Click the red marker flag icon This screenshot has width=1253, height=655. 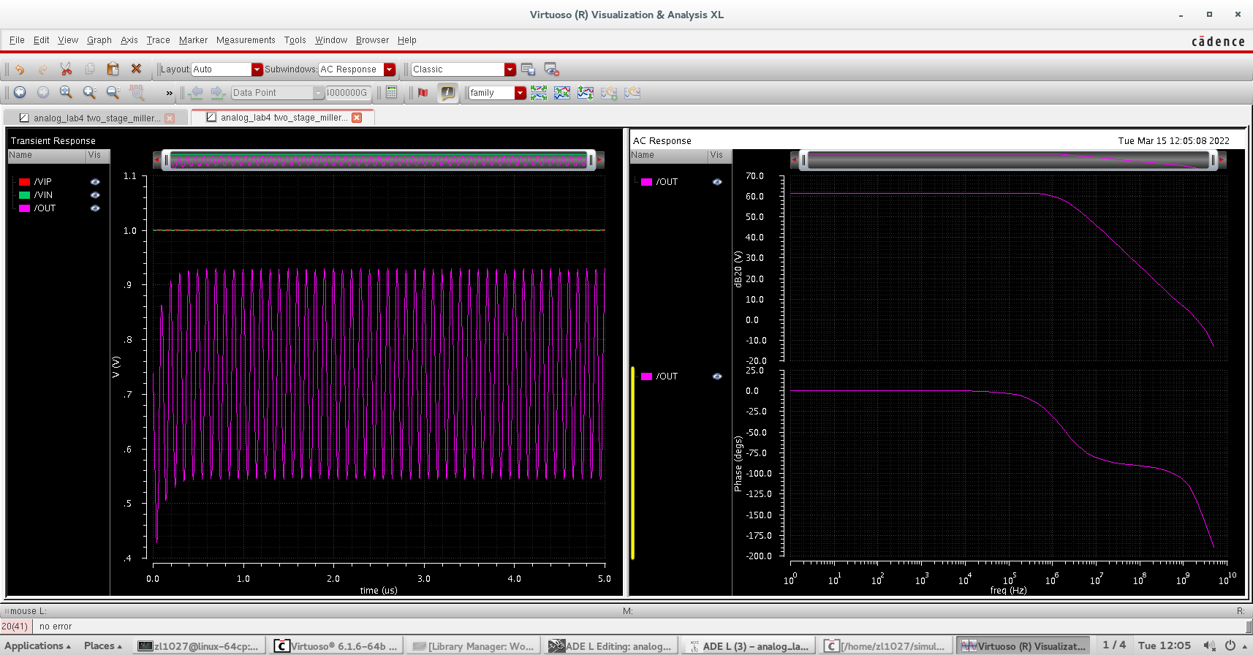coord(423,92)
